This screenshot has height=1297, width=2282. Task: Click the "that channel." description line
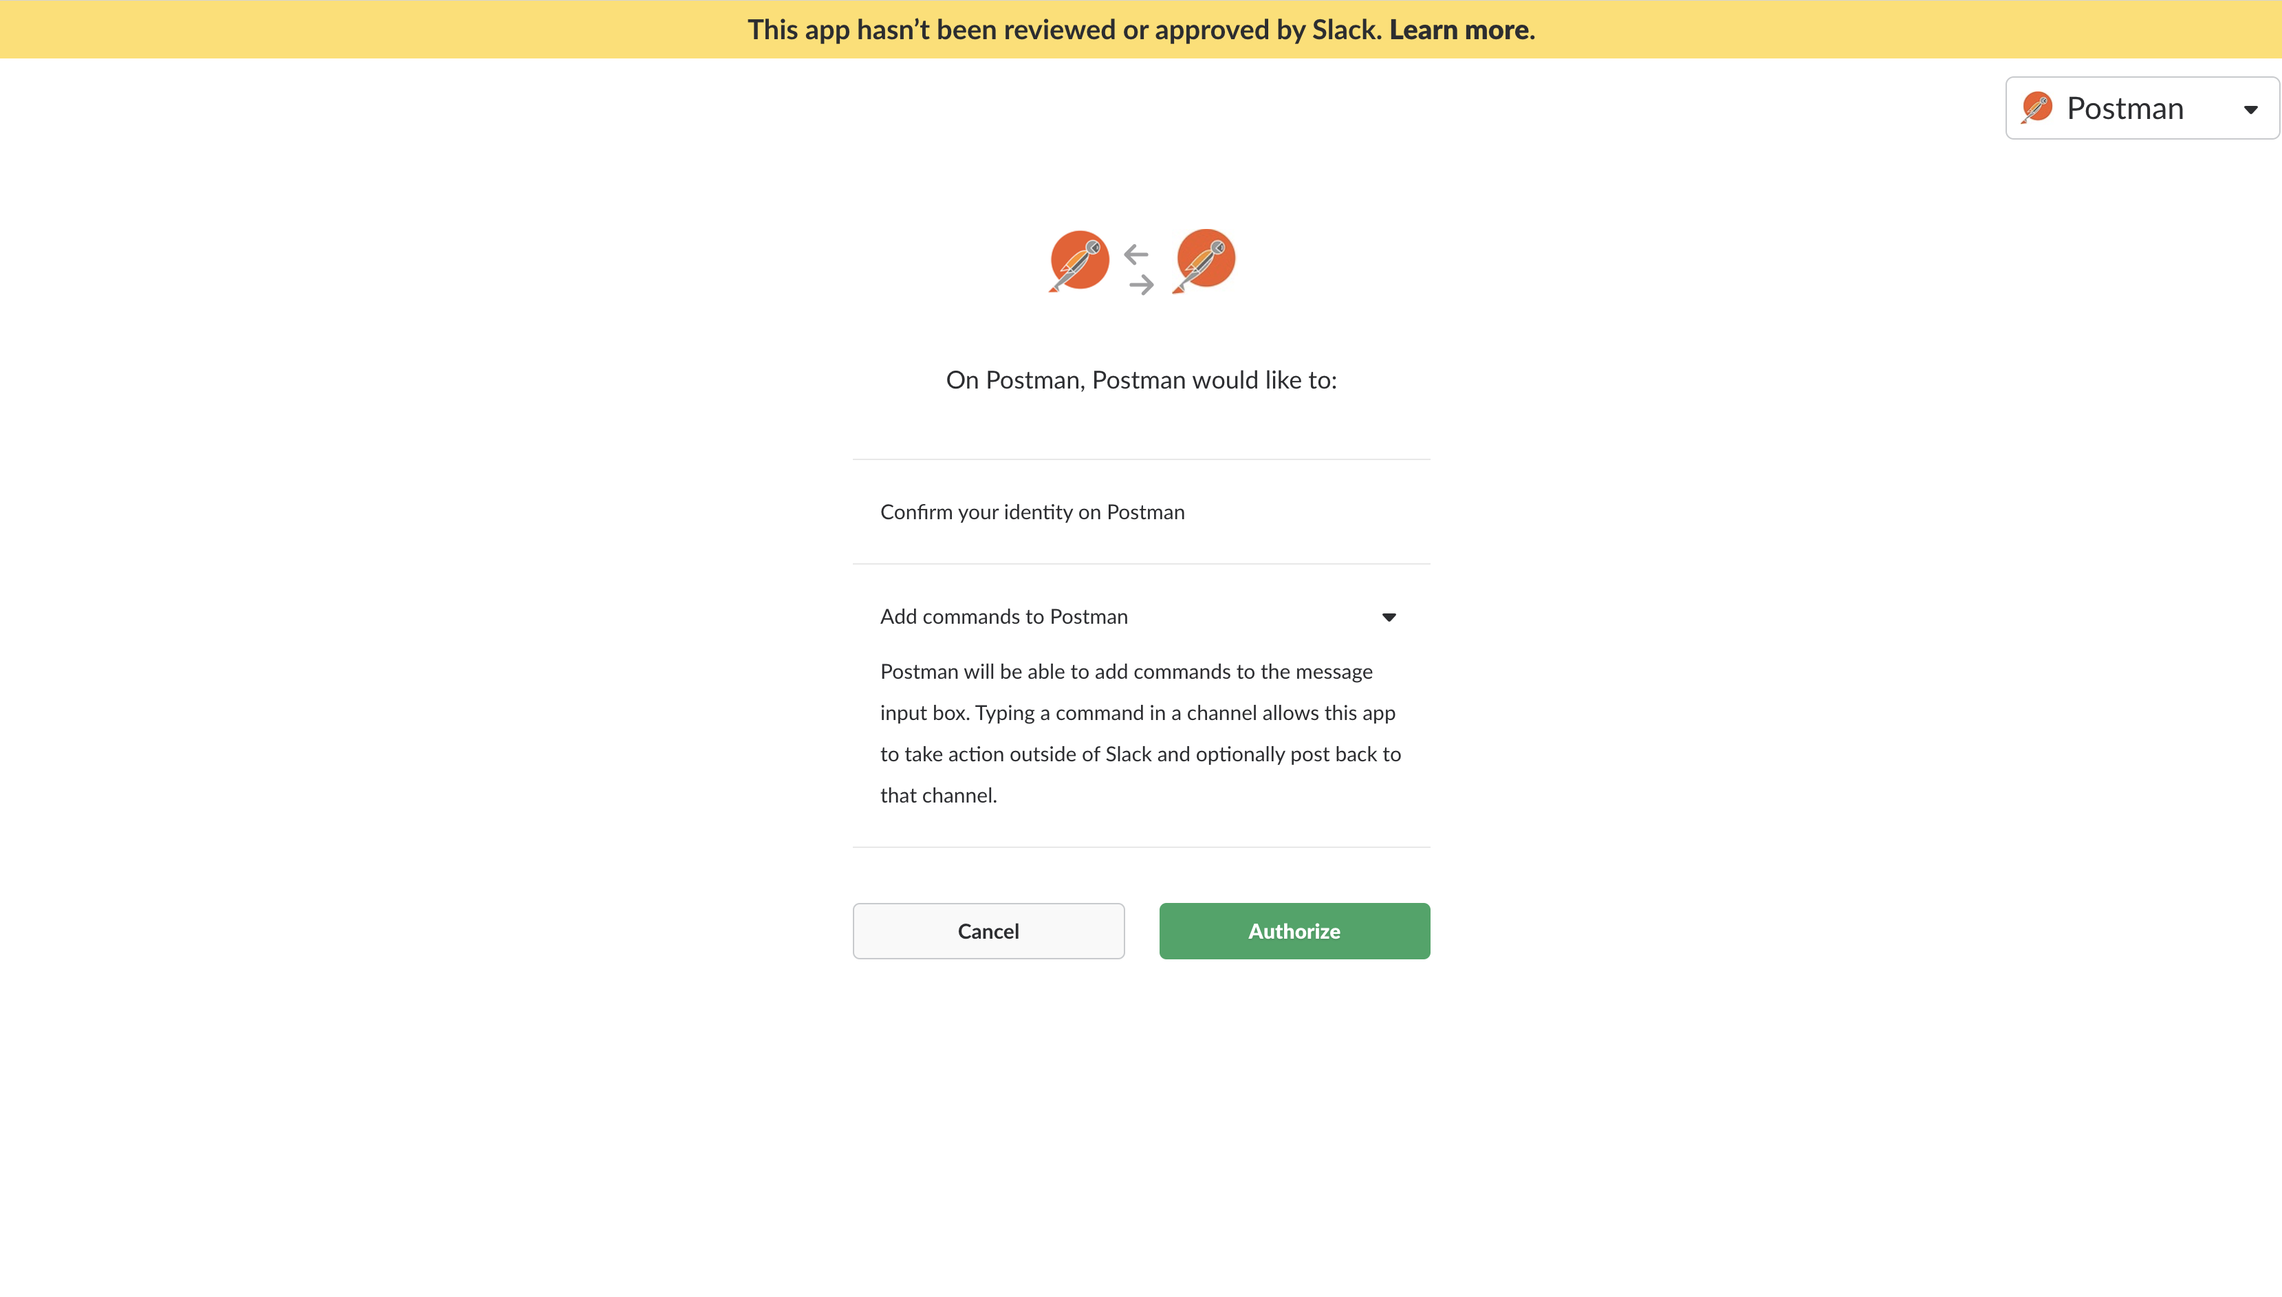(938, 796)
